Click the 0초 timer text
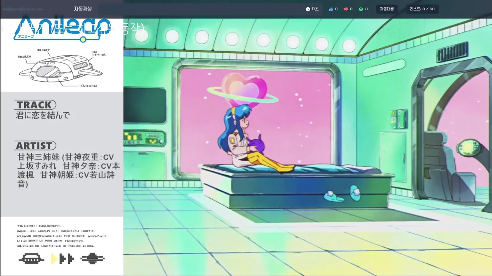This screenshot has height=276, width=492. tap(315, 9)
